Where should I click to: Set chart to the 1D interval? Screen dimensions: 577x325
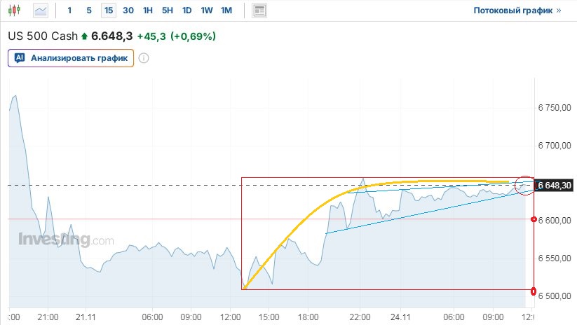(x=187, y=11)
